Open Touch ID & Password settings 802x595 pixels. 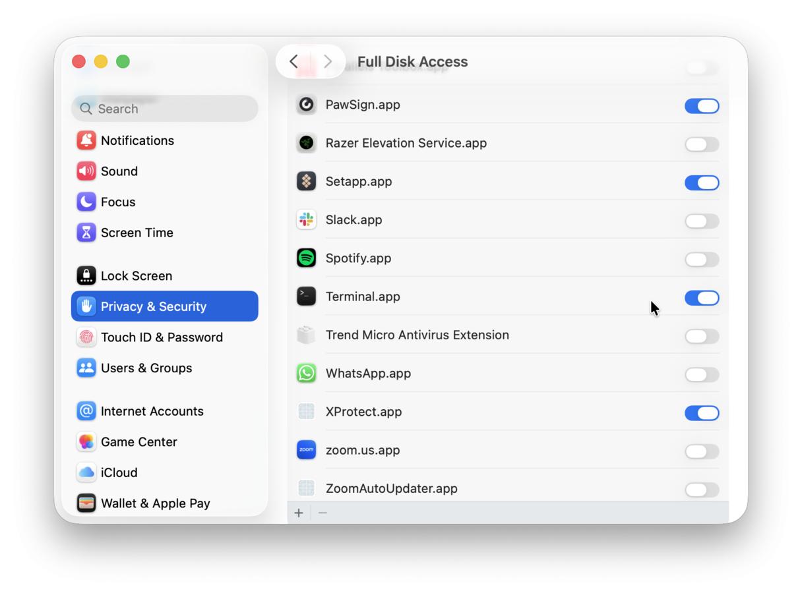click(164, 337)
